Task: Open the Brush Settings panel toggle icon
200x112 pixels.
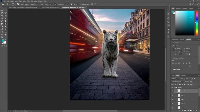Action: click(x=18, y=4)
